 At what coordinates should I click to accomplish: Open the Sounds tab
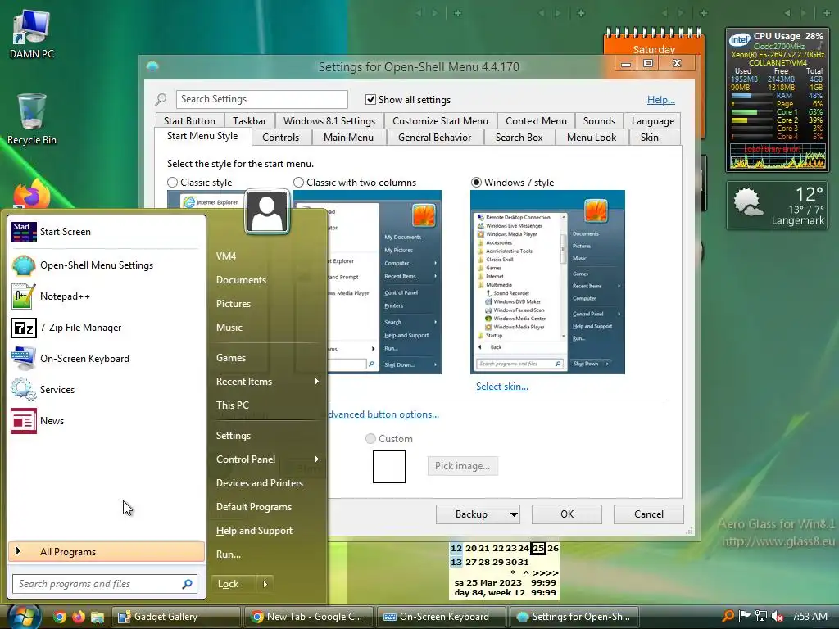point(599,121)
